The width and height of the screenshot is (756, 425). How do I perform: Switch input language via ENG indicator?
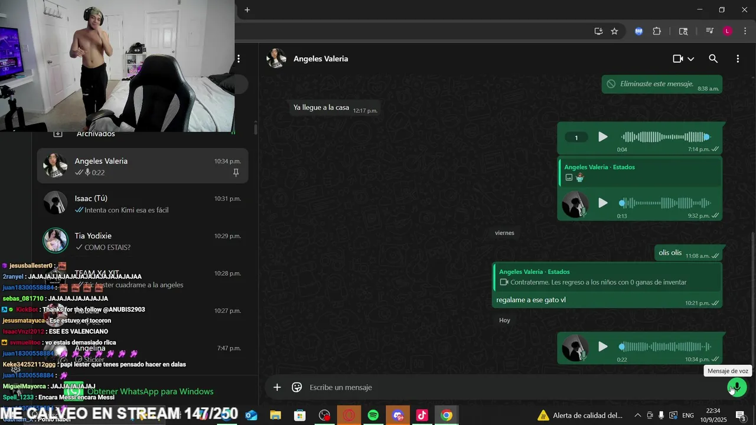[x=688, y=416]
